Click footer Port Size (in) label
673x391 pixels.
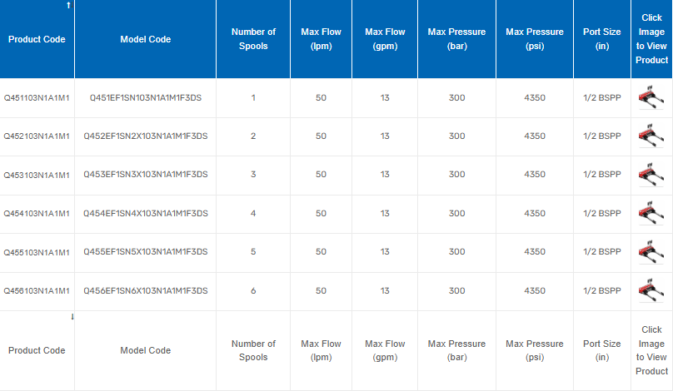[x=601, y=350]
